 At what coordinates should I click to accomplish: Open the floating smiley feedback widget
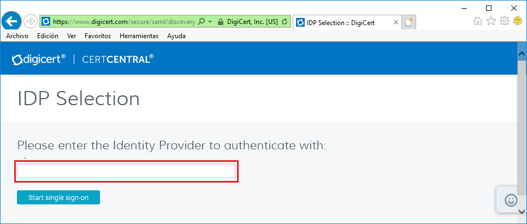(x=511, y=200)
